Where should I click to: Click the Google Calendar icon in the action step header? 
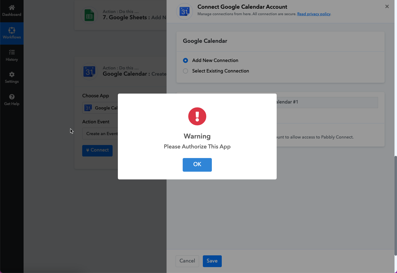click(x=89, y=72)
